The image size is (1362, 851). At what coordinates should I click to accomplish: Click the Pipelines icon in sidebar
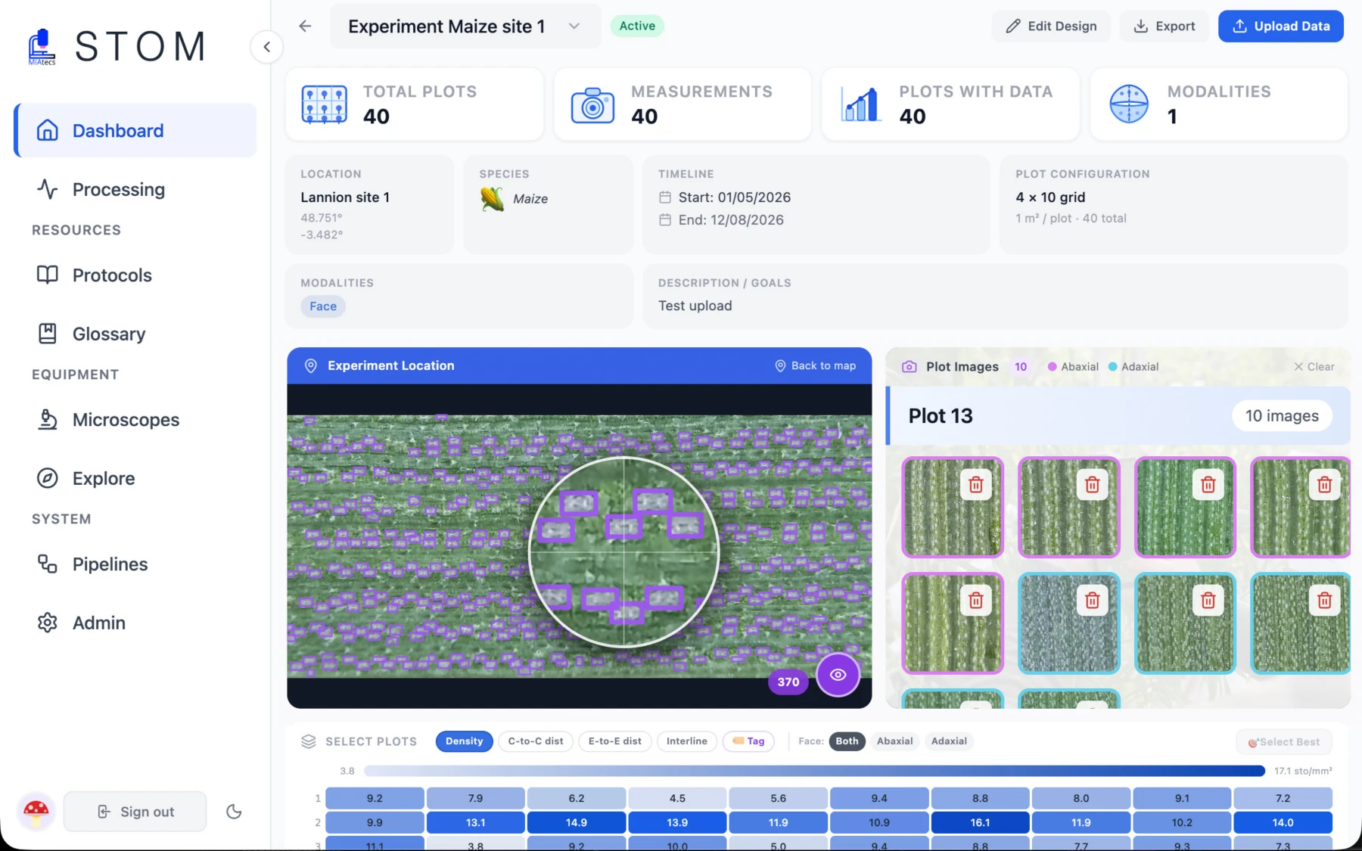pos(48,564)
